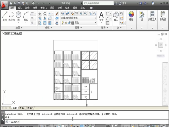Insert a Table from annotation panel
Viewport: 169px width, 127px height.
108,23
